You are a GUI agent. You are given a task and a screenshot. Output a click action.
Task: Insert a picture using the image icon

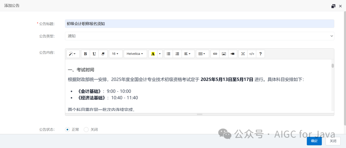(224, 54)
